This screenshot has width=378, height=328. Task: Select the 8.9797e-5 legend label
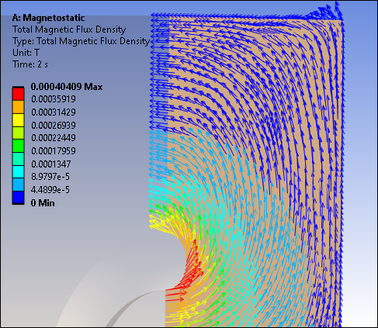pyautogui.click(x=50, y=177)
